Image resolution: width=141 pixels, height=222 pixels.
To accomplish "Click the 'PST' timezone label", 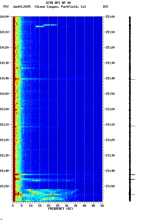I will point(6,7).
